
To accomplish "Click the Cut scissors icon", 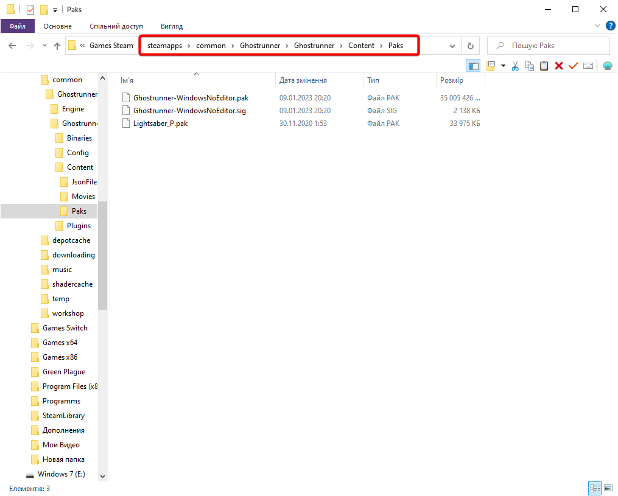I will (x=515, y=66).
